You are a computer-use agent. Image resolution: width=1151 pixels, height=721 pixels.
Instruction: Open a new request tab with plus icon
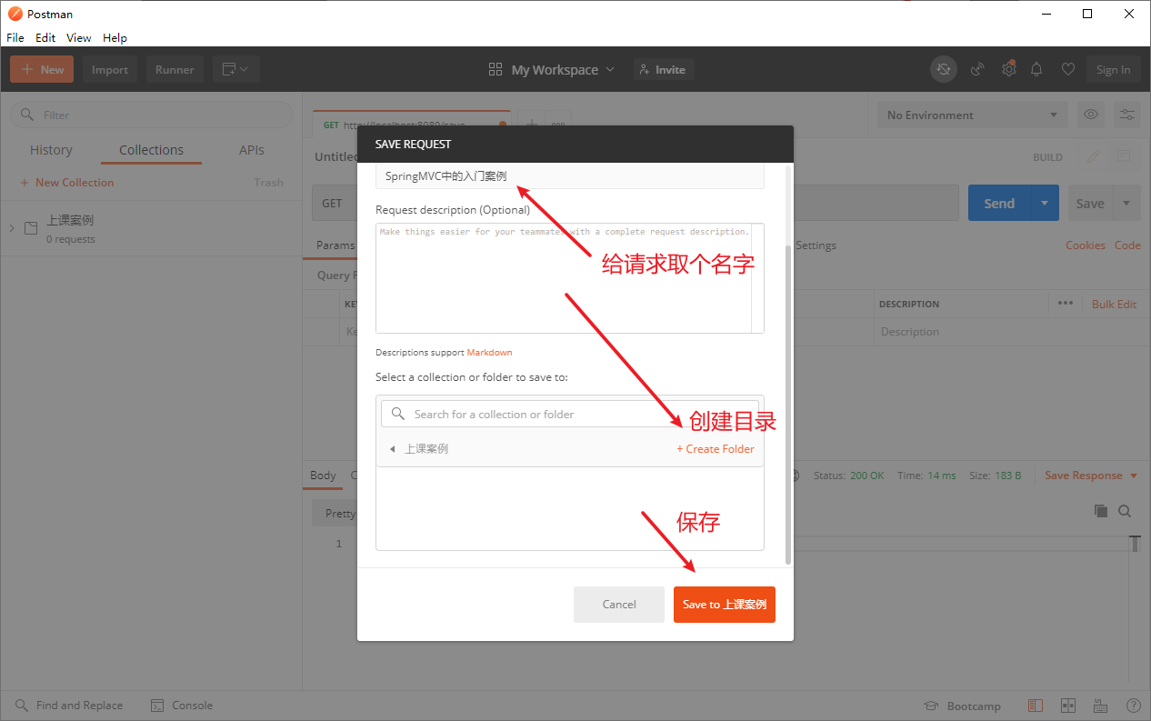pos(532,125)
